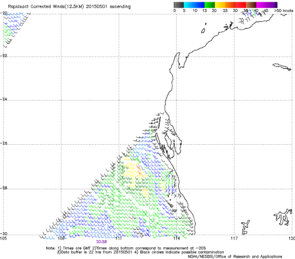
Task: Click the dark purple 45-50 knots legend swatch
Action: coord(272,5)
